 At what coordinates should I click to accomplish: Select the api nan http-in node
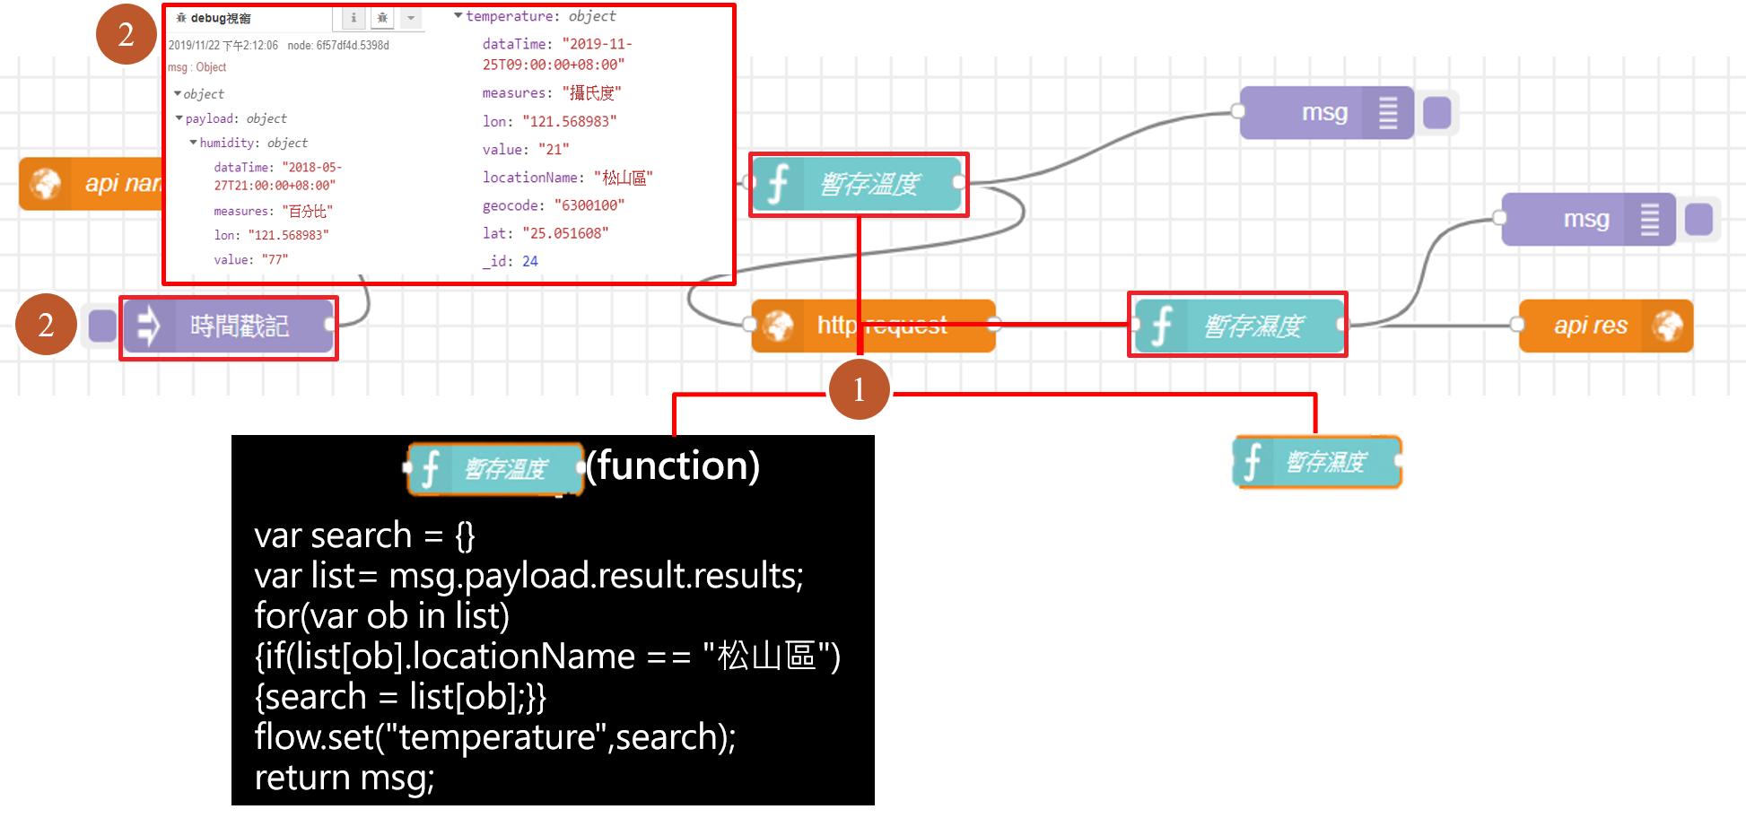point(92,184)
